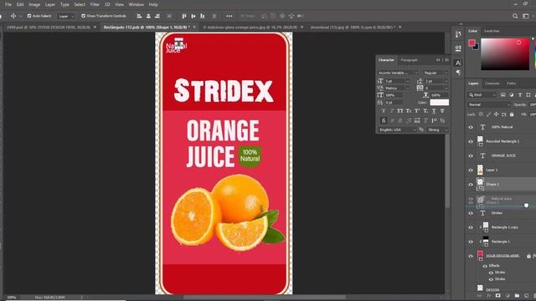Image resolution: width=536 pixels, height=301 pixels.
Task: Open the anti-aliasing Strong dropdown
Action: click(x=437, y=130)
